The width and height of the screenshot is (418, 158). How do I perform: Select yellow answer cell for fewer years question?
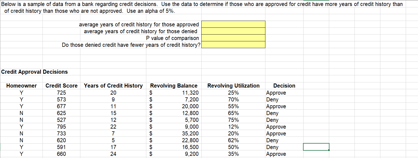point(233,45)
